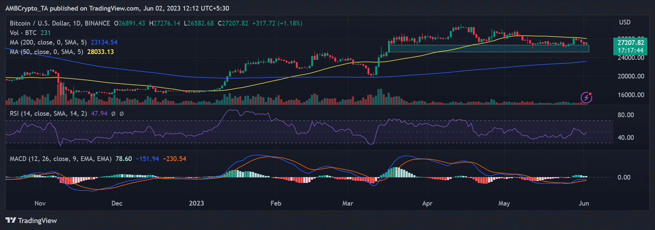
Task: Click the 20000.00 price axis label
Action: [631, 76]
